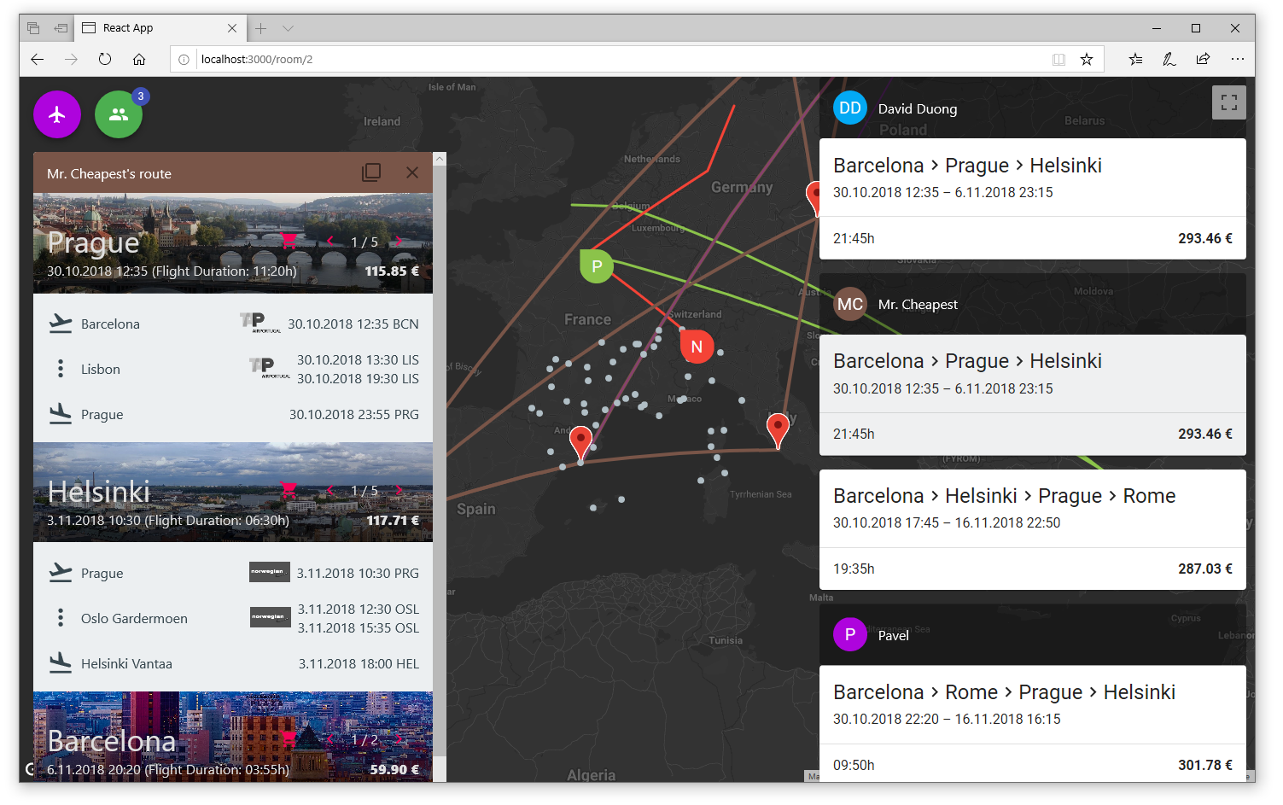Open David Duong's Barcelona Prague Helsinki route card
Screen dimensions: 1283x805
click(x=1032, y=199)
